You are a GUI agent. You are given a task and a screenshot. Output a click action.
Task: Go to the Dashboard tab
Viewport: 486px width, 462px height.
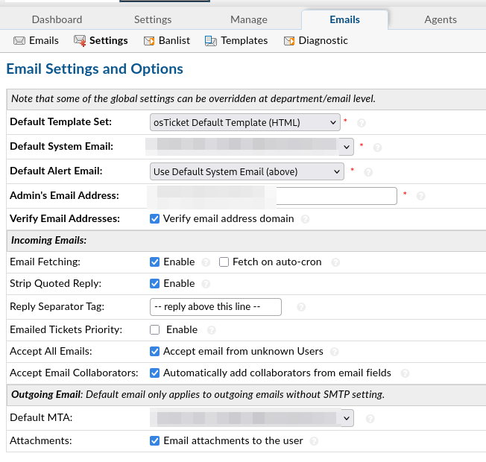pyautogui.click(x=57, y=19)
